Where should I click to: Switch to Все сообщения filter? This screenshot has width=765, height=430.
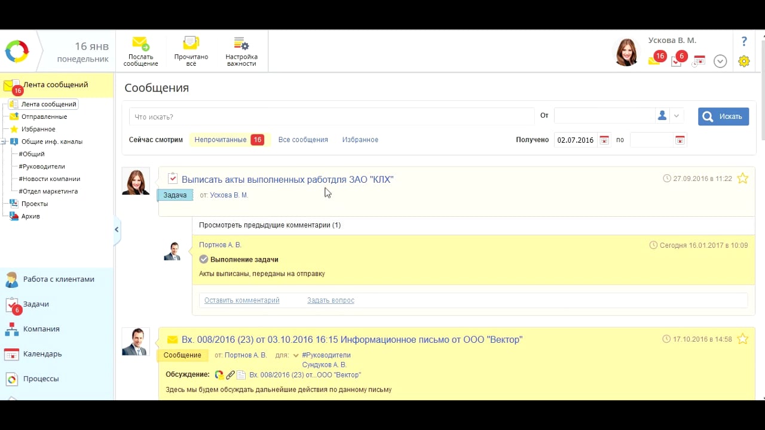pyautogui.click(x=303, y=140)
